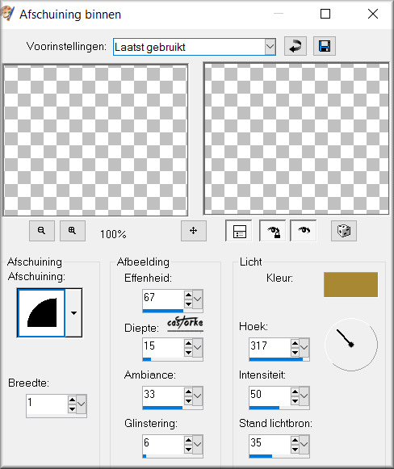Screen dimensions: 394x469
Task: Click the light angle dial
Action: pos(351,345)
